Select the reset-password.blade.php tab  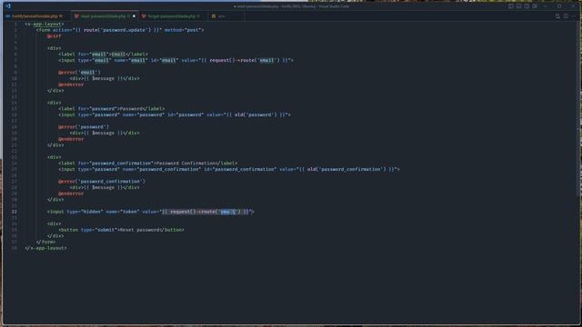(105, 16)
